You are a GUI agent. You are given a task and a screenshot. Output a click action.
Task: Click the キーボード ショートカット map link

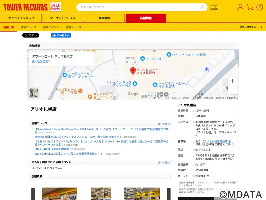167,98
